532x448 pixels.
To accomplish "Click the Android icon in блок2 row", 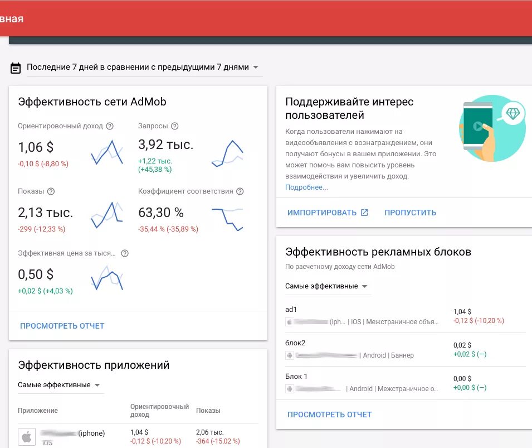I will 290,355.
